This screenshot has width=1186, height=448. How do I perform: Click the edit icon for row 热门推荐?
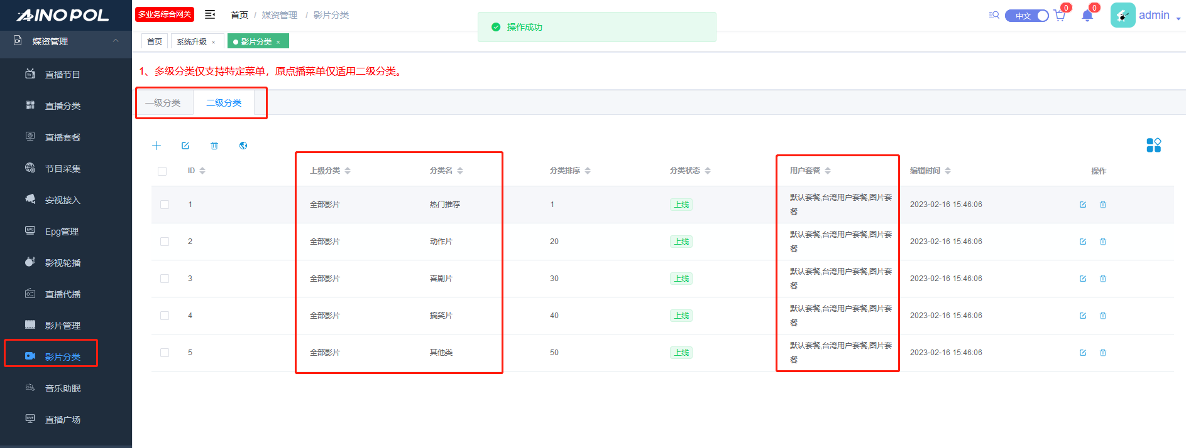pos(1083,205)
